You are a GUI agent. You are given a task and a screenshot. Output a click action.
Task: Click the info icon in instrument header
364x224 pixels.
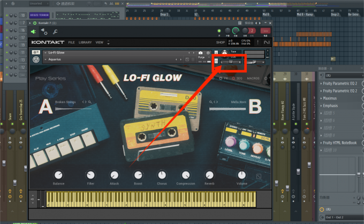point(208,53)
